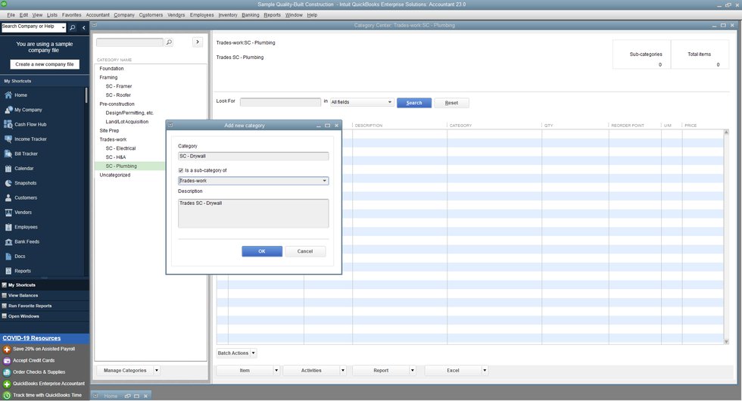Click the Description column header

369,126
